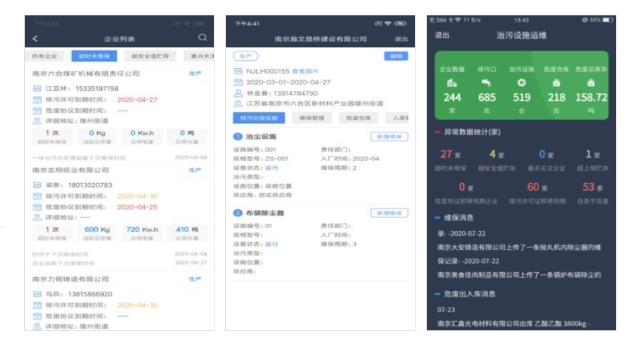Tap the 治污设施 gear icon
628x341 pixels.
pyautogui.click(x=521, y=83)
